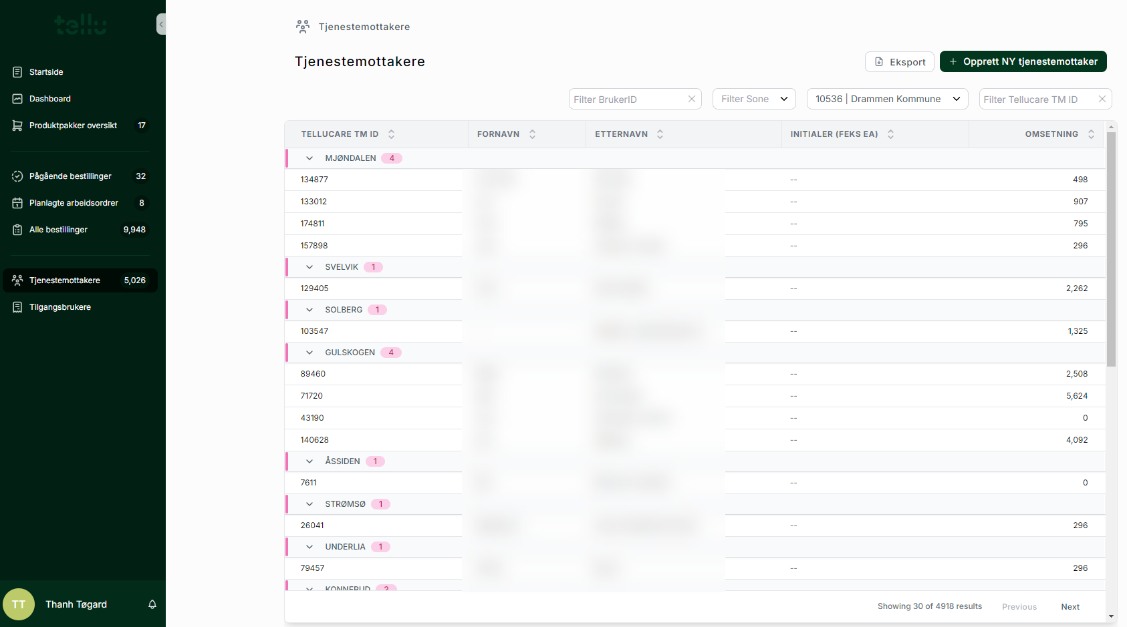Clear the Filter BrukerID field
The height and width of the screenshot is (627, 1127).
[692, 99]
